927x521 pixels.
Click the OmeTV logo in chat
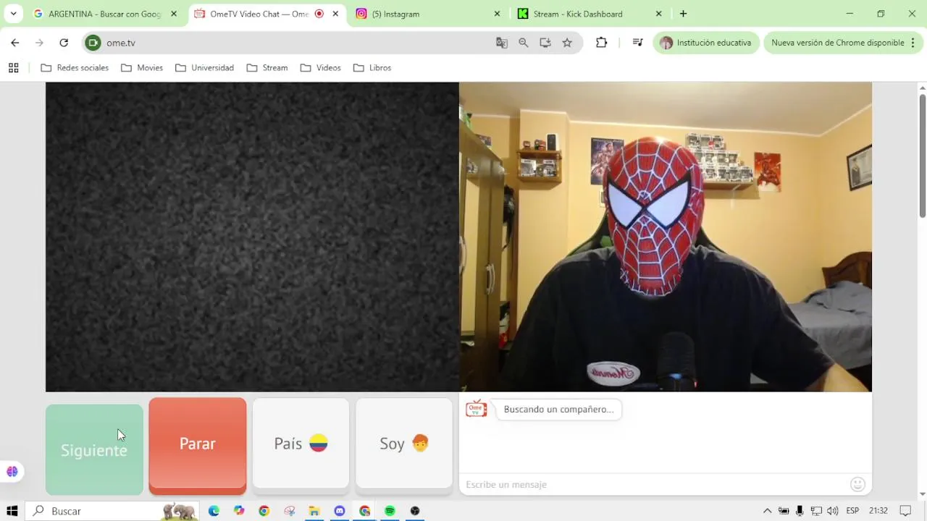(476, 409)
